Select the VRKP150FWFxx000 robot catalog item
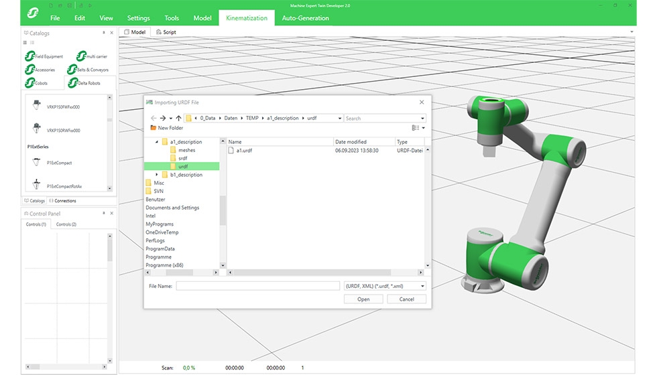 pos(63,106)
